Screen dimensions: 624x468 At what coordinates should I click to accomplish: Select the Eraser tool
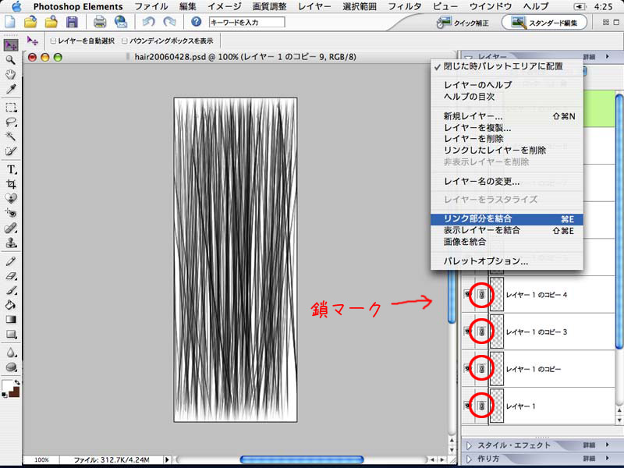[x=11, y=275]
